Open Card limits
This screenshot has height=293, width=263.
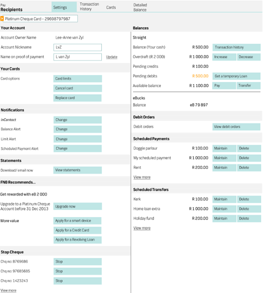[x=77, y=79]
